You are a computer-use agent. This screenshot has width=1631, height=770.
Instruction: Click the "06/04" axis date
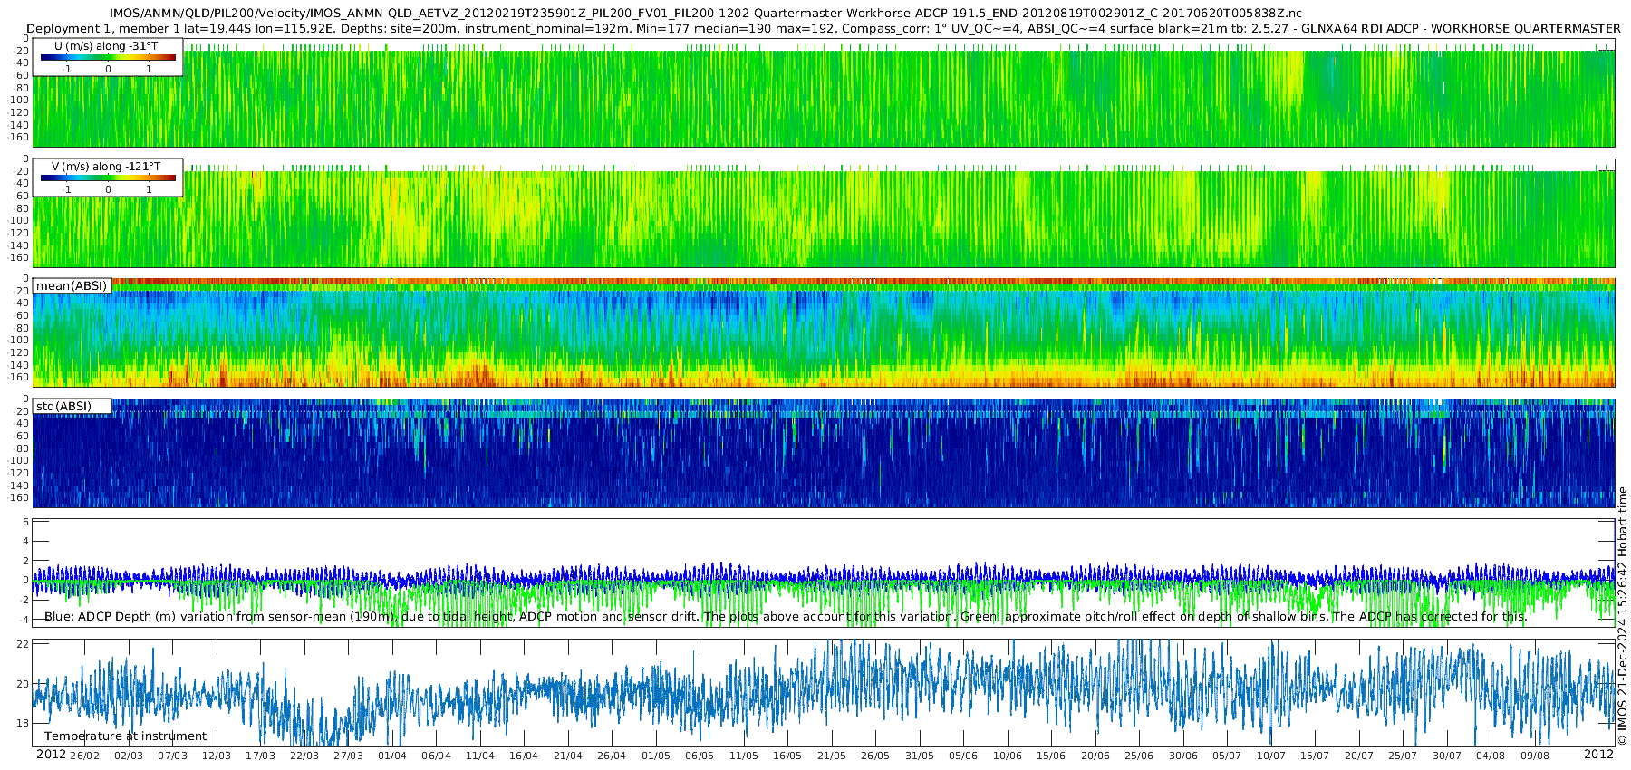437,756
